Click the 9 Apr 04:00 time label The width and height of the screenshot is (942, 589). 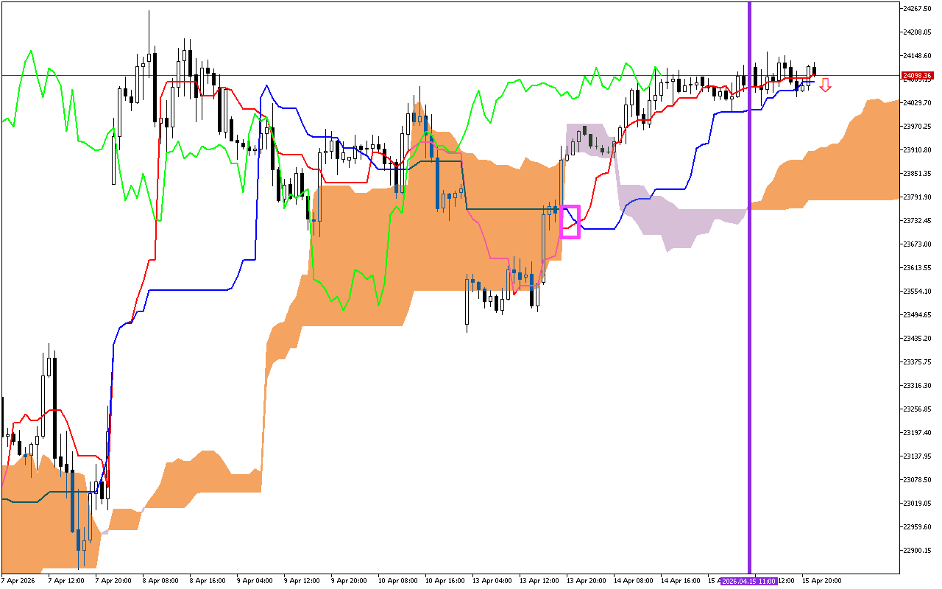click(254, 581)
